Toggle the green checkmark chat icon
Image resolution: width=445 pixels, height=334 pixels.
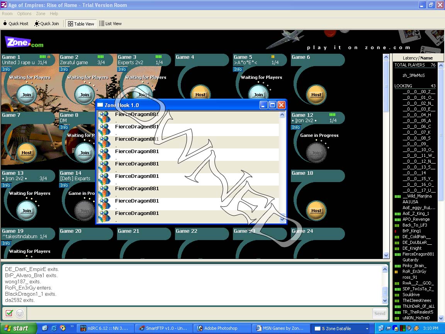pyautogui.click(x=9, y=313)
